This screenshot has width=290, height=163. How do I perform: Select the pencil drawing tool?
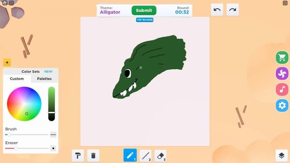[130, 155]
